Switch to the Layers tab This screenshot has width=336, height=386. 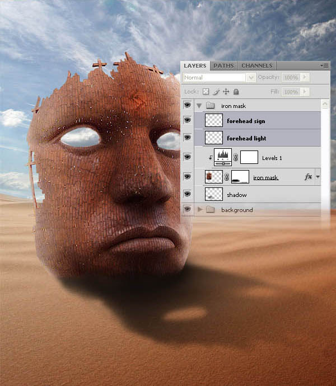click(195, 65)
